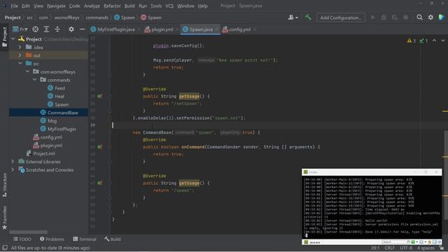Expand External Libraries node
The image size is (448, 252).
[13, 162]
